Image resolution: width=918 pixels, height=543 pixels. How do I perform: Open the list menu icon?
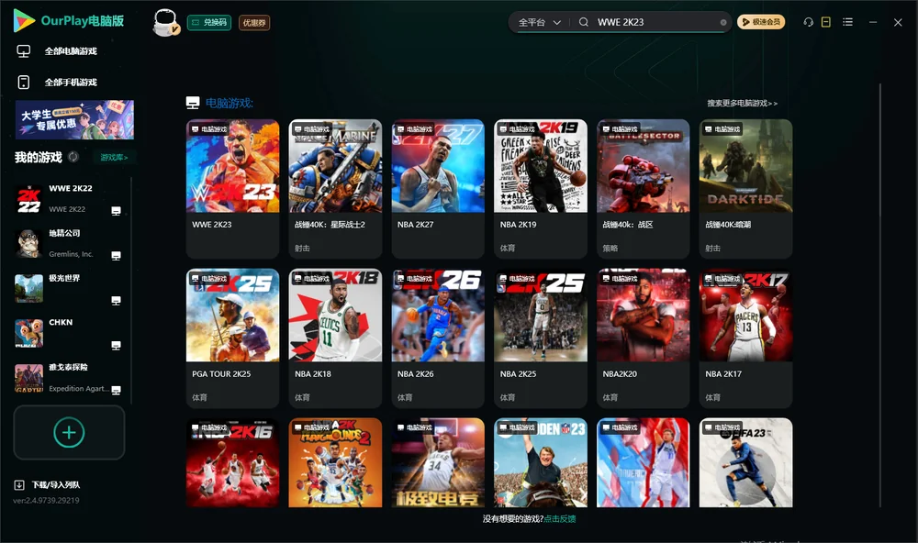point(847,22)
